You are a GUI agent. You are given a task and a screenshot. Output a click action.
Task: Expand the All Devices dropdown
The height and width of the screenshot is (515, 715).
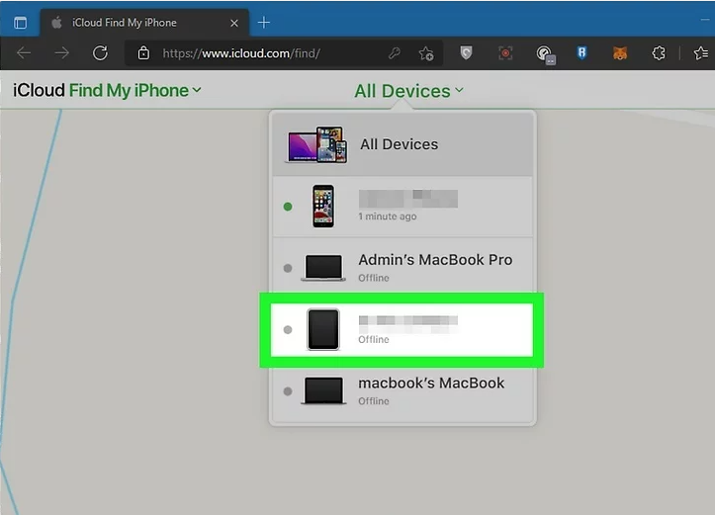pos(408,91)
